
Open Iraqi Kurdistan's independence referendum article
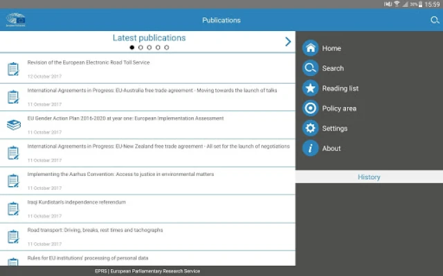76,202
